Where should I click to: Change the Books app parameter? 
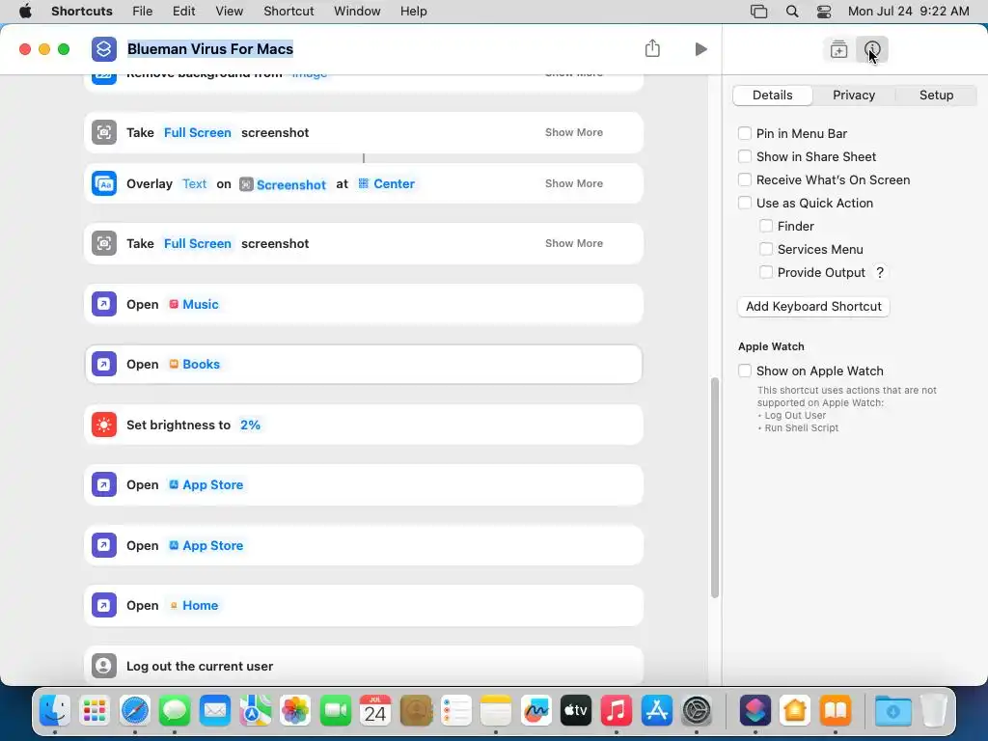point(194,364)
